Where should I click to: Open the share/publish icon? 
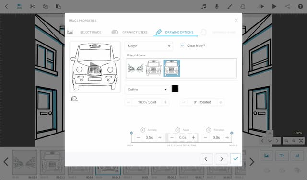[287, 6]
